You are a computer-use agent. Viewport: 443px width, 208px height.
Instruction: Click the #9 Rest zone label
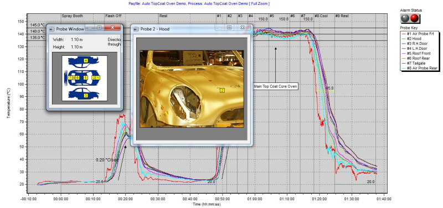click(342, 16)
